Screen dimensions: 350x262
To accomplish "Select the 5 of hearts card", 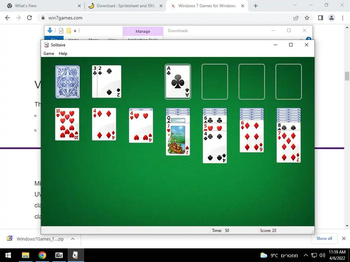I will [215, 127].
